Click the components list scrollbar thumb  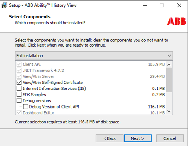click(x=169, y=80)
